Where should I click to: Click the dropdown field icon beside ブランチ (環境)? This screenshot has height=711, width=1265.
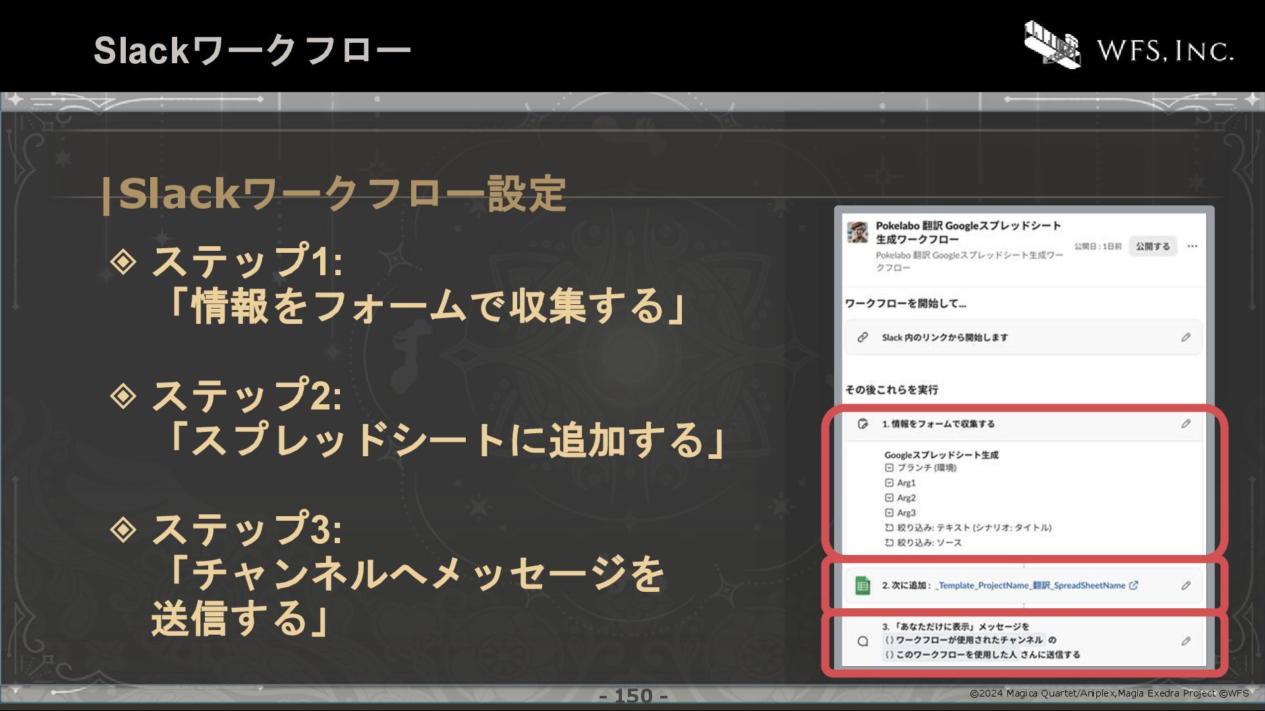pyautogui.click(x=889, y=467)
